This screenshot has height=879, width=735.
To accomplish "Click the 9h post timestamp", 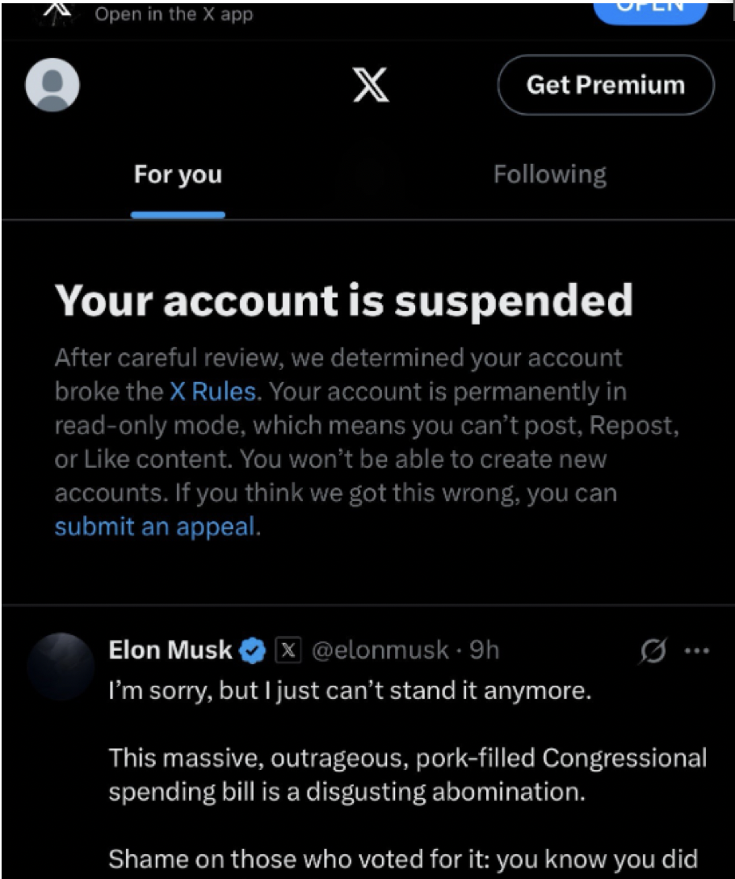I will pyautogui.click(x=485, y=650).
